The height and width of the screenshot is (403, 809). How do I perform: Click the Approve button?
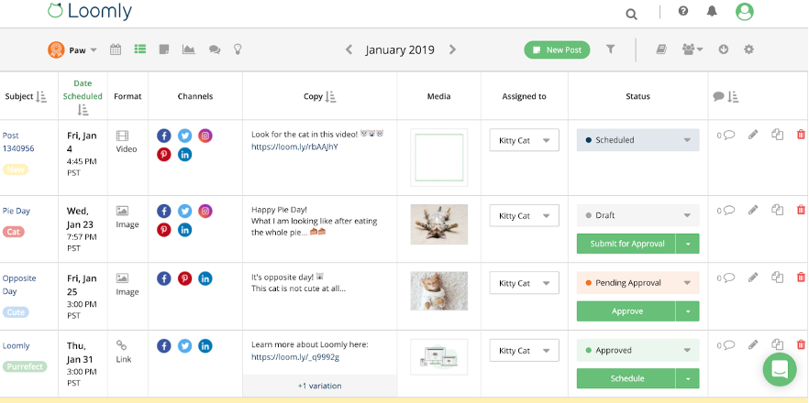pos(626,311)
